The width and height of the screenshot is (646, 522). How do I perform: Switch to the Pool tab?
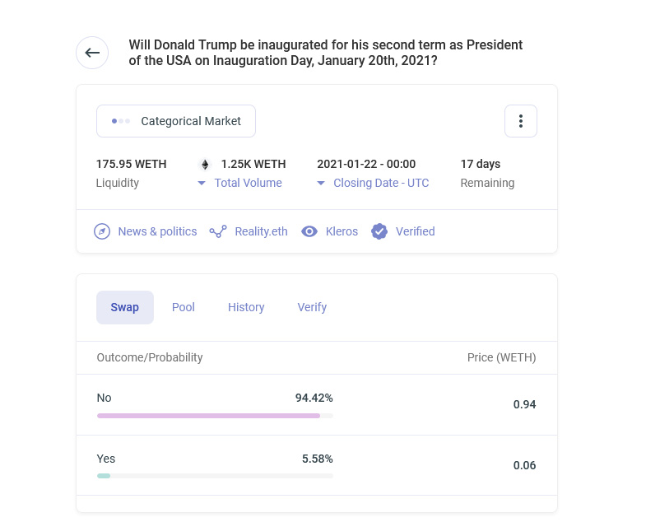point(184,307)
